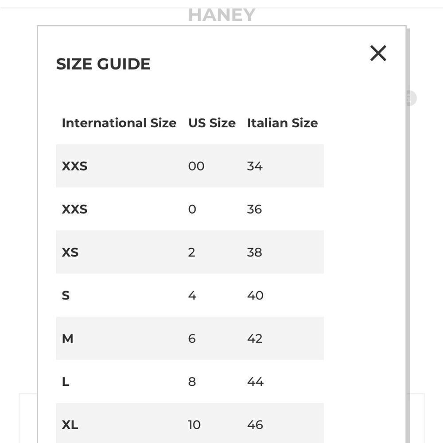
Task: Click Italian size 34 cell
Action: [x=255, y=166]
